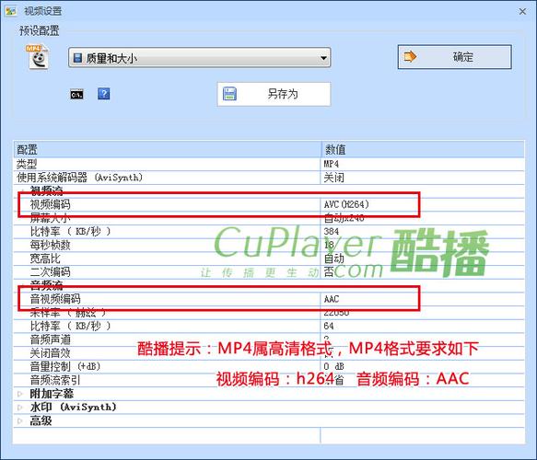Select the audio 比特率 row with value 64
537x460 pixels.
click(269, 326)
